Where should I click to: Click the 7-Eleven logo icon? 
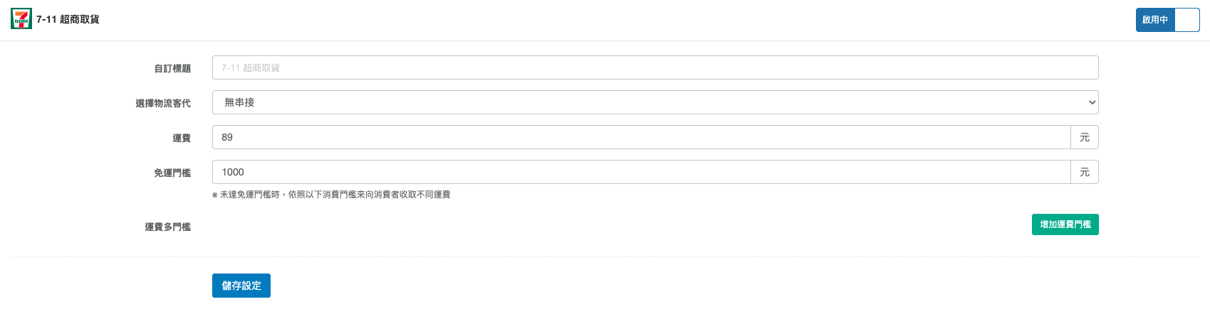point(21,19)
